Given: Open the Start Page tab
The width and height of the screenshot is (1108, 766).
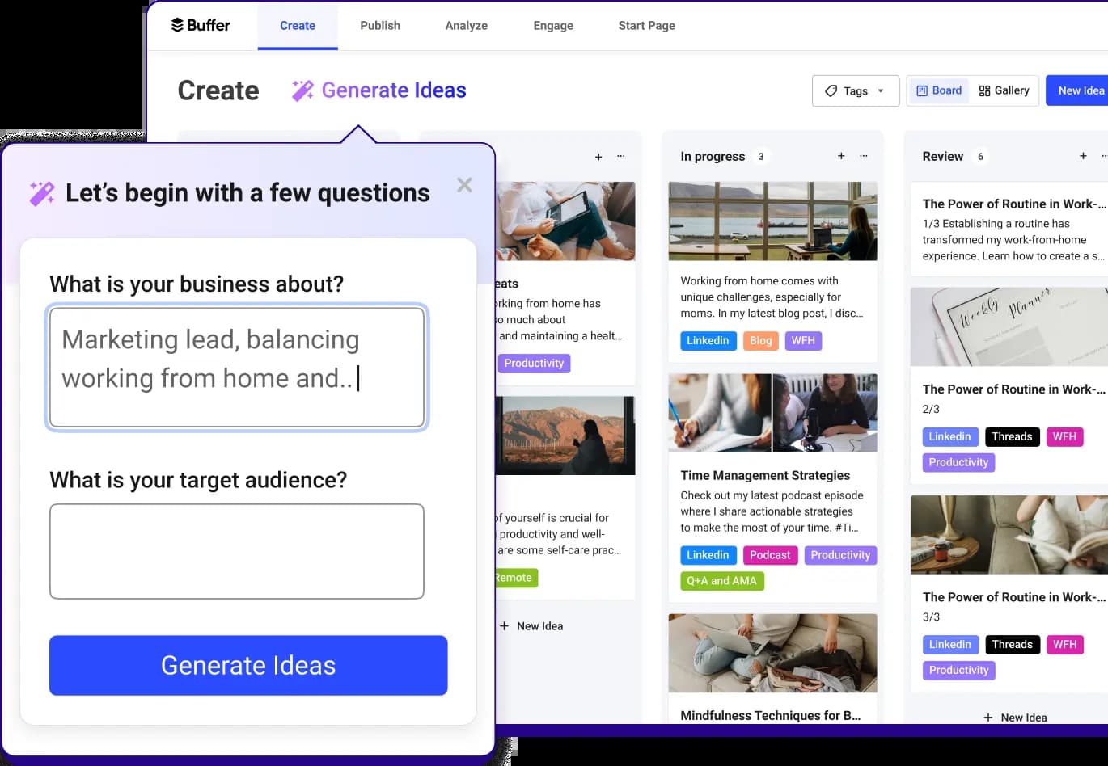Looking at the screenshot, I should pos(647,25).
